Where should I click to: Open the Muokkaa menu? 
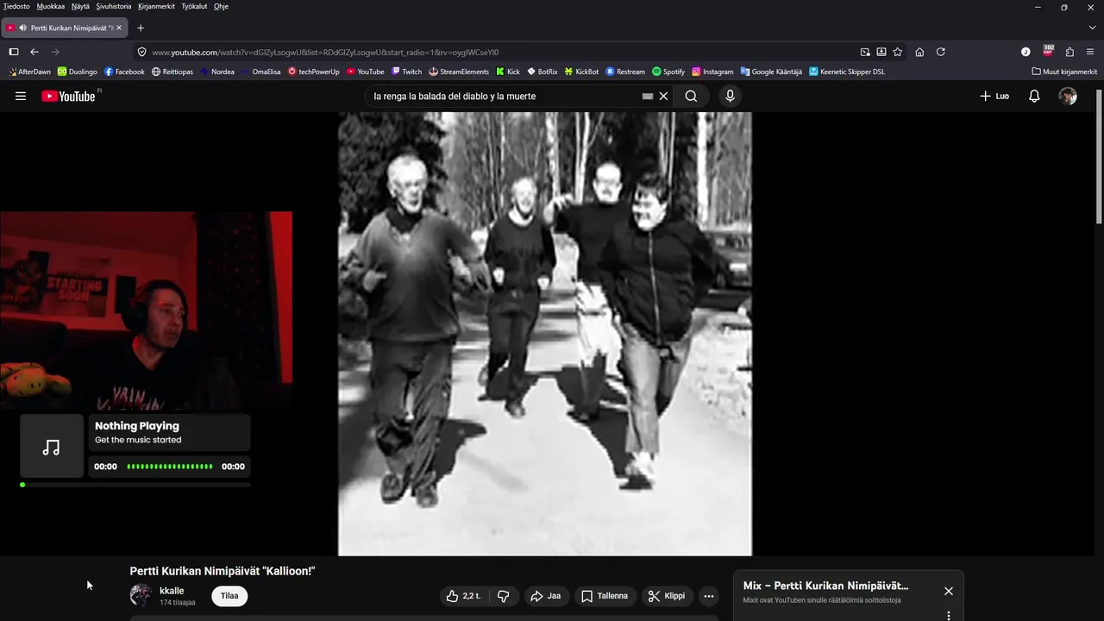point(51,6)
